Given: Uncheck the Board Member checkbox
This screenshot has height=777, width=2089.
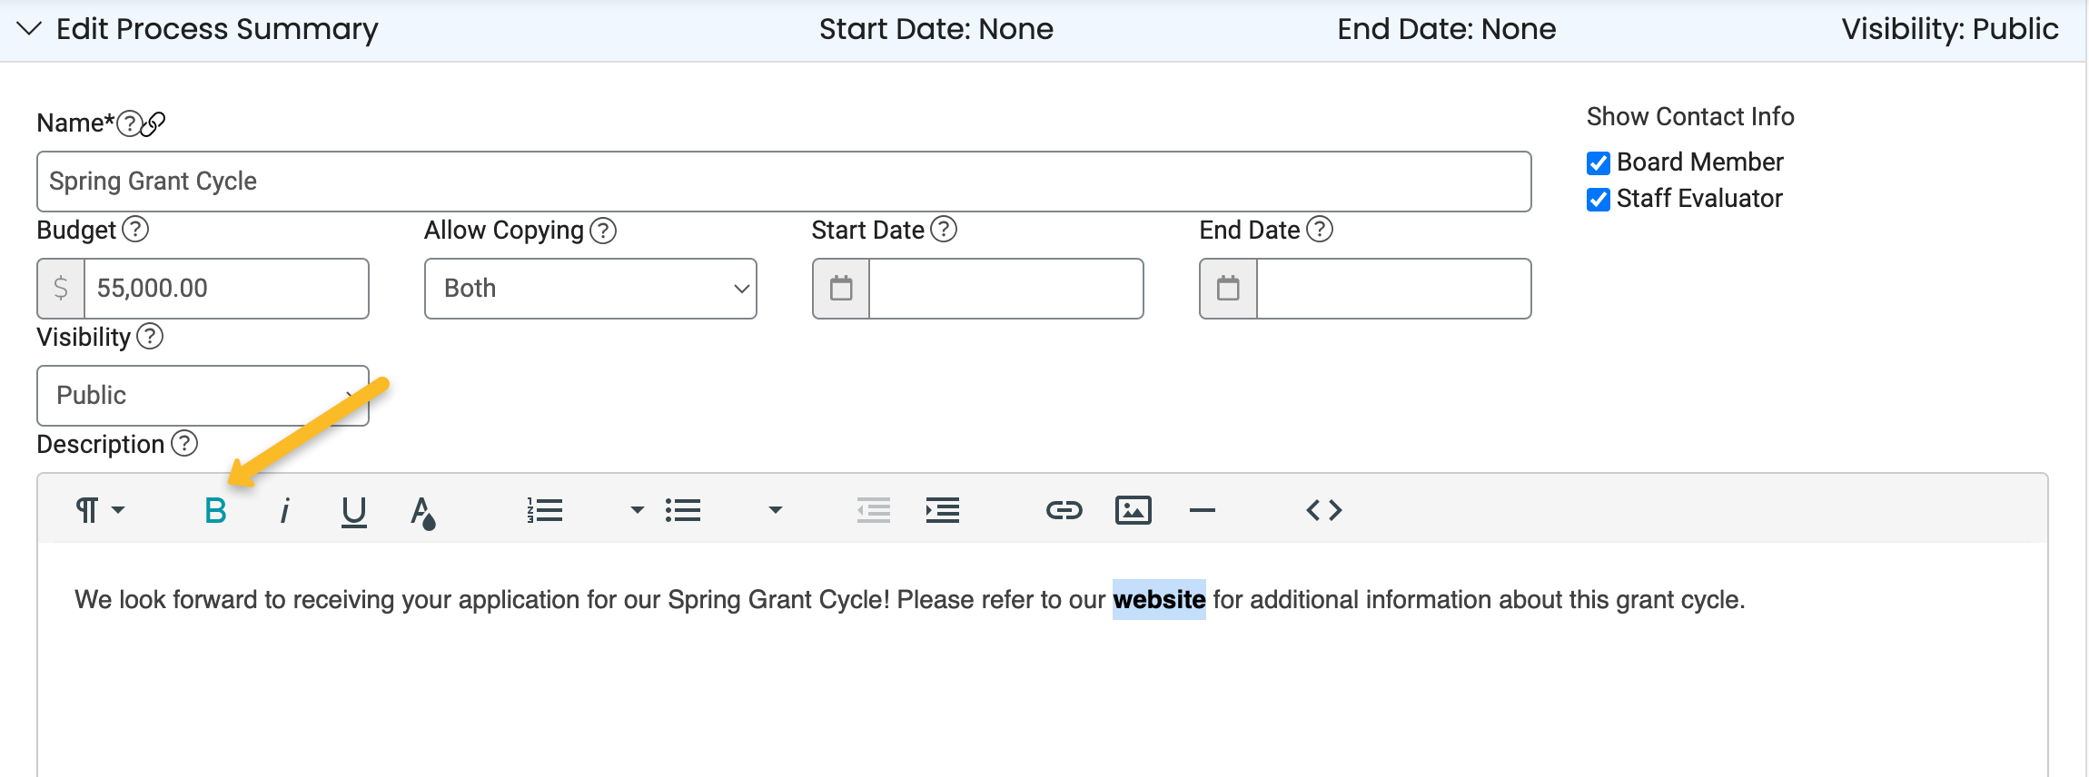Looking at the screenshot, I should [x=1599, y=163].
